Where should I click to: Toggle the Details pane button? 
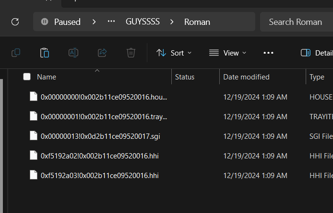coord(317,53)
